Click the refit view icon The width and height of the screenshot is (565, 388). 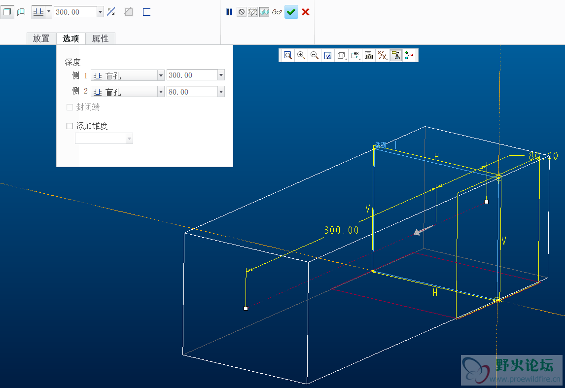pyautogui.click(x=287, y=55)
